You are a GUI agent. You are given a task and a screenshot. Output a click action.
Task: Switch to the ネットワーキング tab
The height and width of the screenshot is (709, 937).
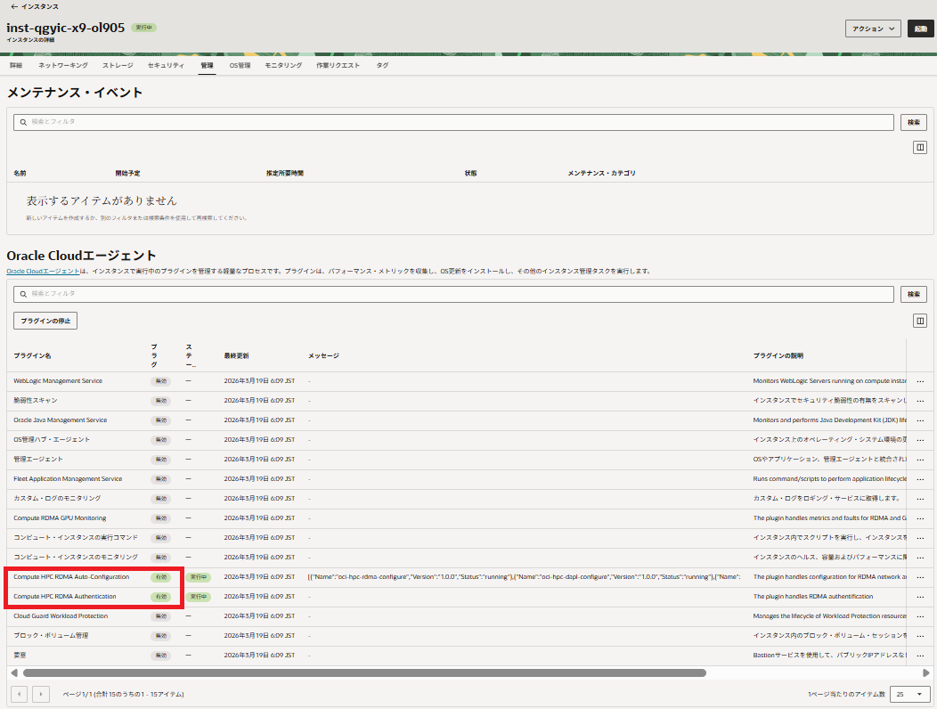[63, 66]
